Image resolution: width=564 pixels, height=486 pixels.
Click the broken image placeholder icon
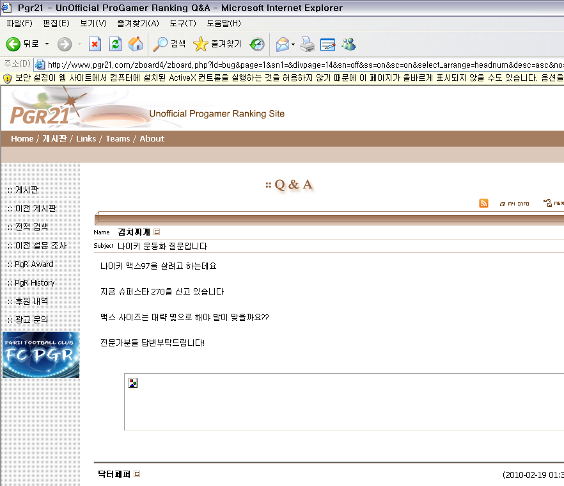tap(133, 383)
